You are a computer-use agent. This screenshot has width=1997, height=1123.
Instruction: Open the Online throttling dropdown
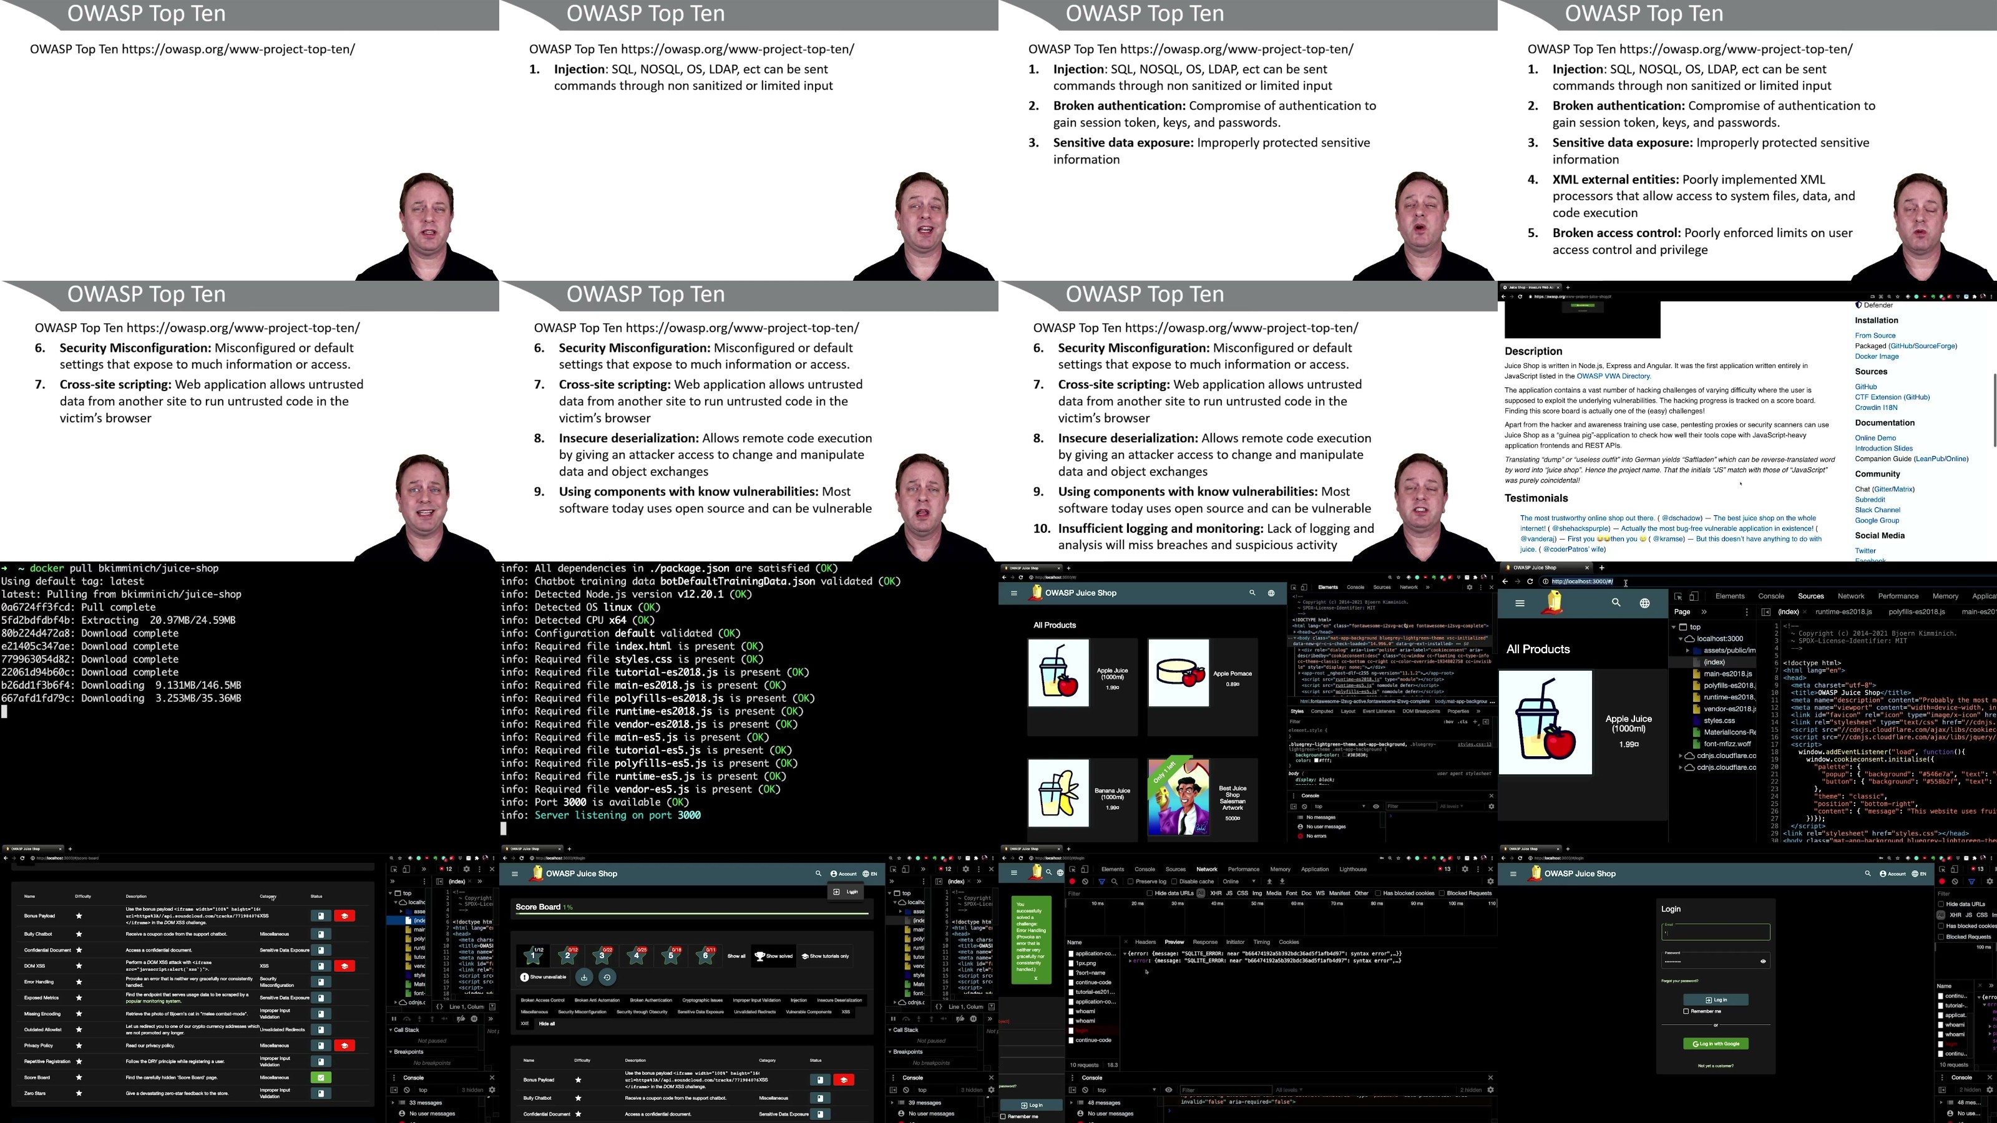click(1239, 881)
